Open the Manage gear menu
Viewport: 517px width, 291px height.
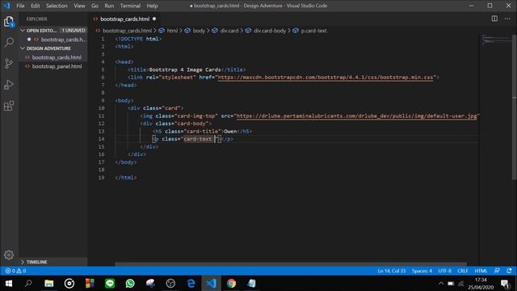pyautogui.click(x=9, y=255)
